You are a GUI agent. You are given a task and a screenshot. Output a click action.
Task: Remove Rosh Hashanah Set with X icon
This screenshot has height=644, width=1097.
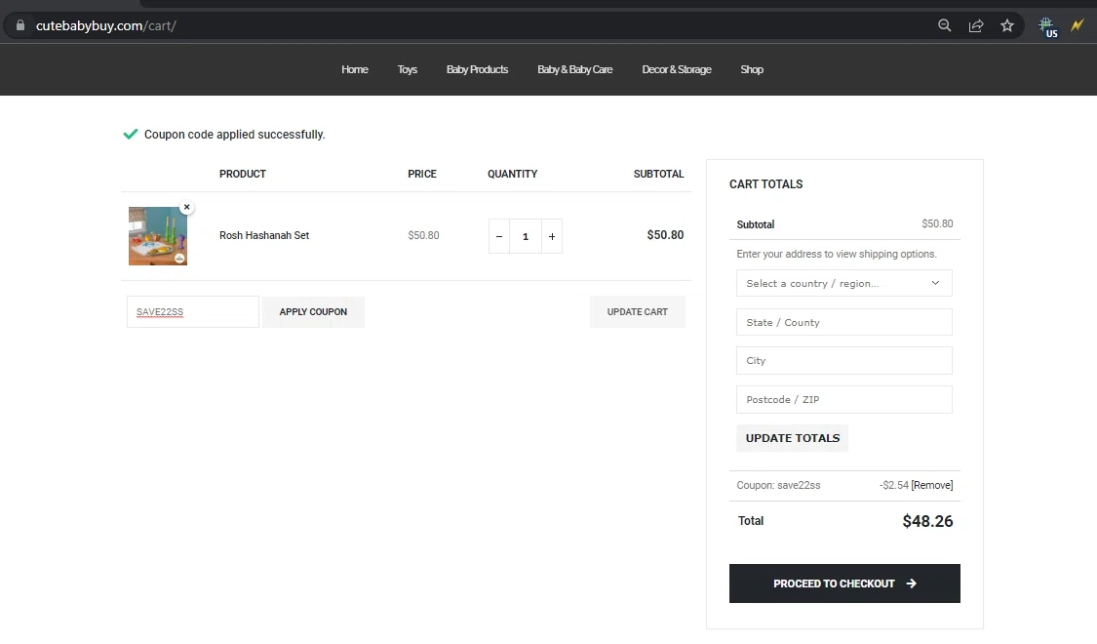pyautogui.click(x=187, y=207)
